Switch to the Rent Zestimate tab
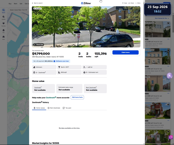174x145 pixels. pos(54,108)
